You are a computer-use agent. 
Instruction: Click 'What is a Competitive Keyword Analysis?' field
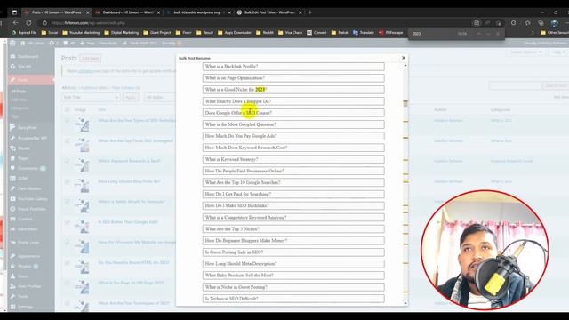[293, 217]
